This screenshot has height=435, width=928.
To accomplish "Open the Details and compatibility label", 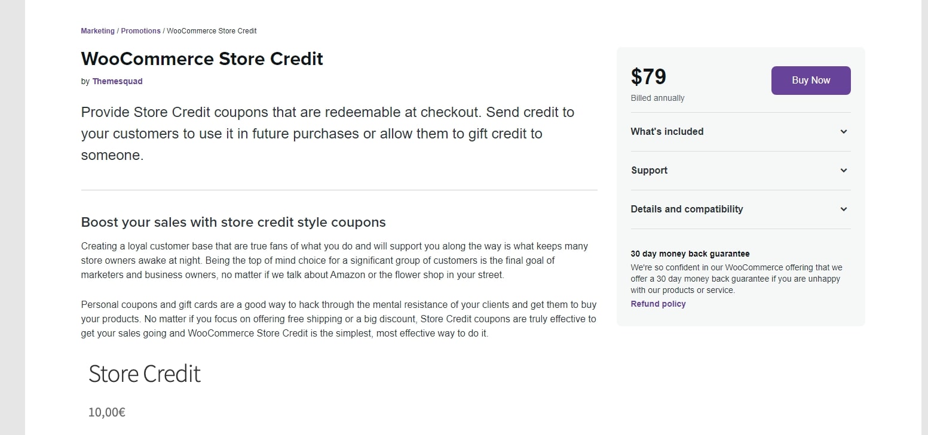I will click(x=687, y=209).
